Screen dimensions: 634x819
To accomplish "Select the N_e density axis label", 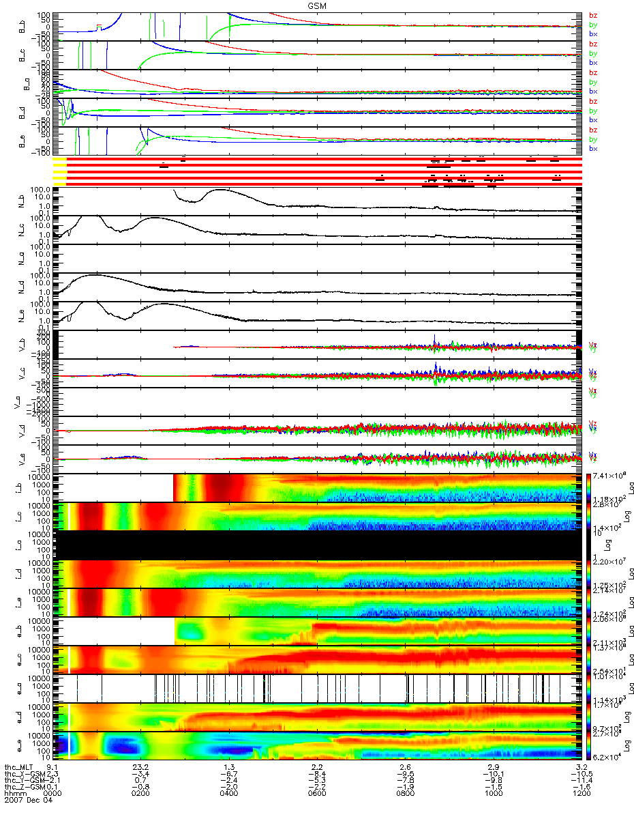I will [x=21, y=315].
